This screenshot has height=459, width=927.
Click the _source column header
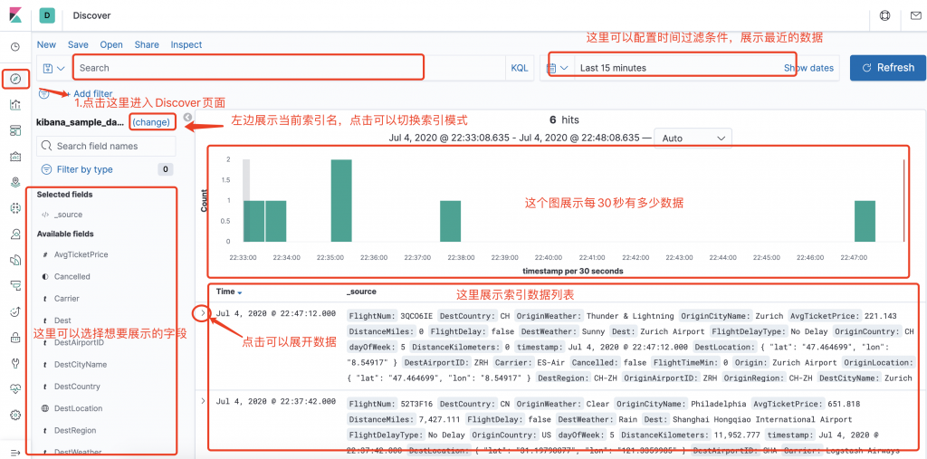point(361,292)
